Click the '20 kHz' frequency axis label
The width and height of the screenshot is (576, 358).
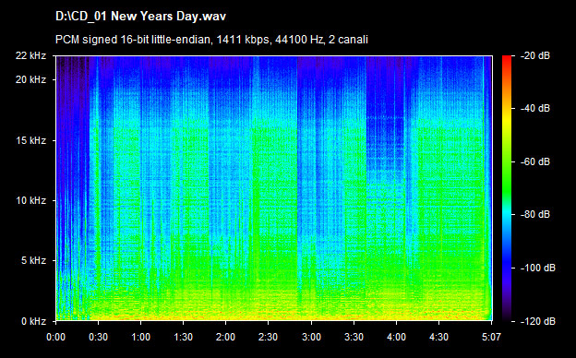(x=30, y=79)
